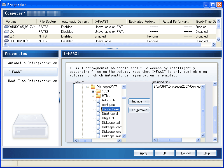Select Connect.exe in the Browse tree
The width and height of the screenshot is (224, 168).
tap(110, 109)
